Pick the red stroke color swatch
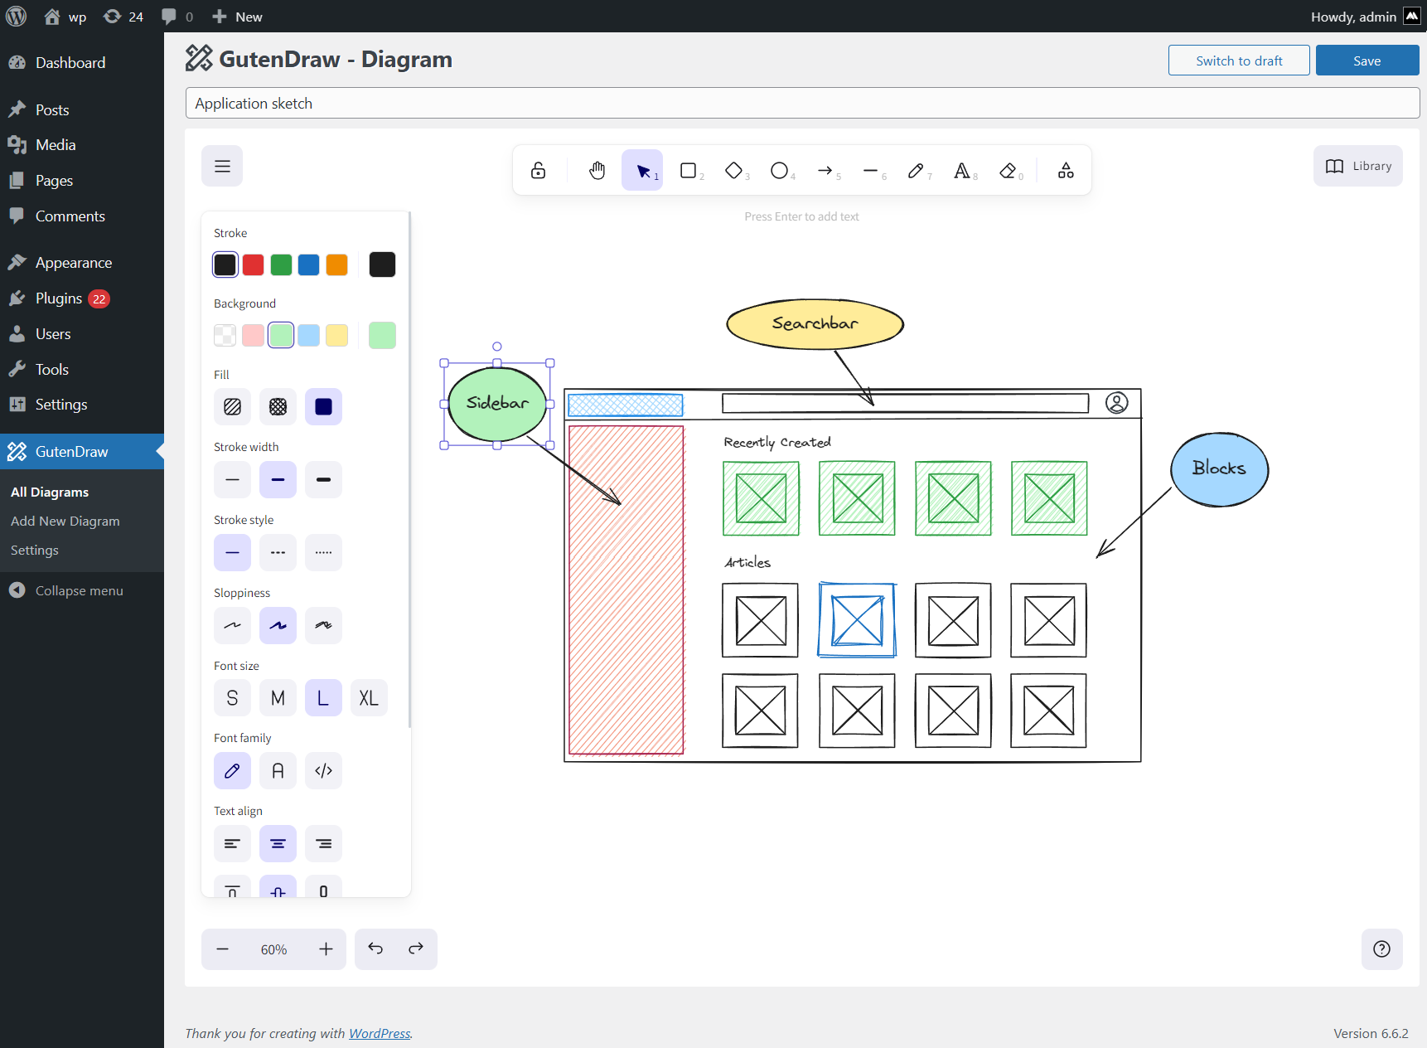The height and width of the screenshot is (1048, 1427). (x=254, y=264)
